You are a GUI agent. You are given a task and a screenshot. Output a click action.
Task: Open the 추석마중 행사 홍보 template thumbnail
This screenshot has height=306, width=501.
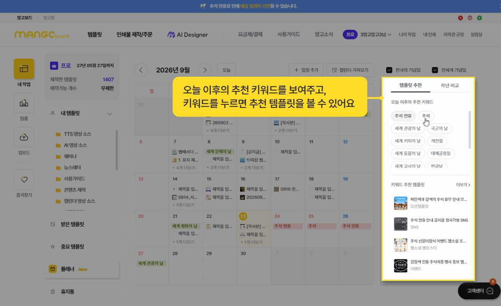(x=401, y=266)
